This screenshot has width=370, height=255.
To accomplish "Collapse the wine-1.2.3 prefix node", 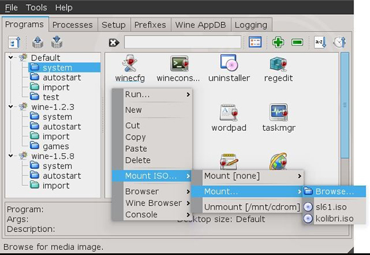I will [10, 107].
